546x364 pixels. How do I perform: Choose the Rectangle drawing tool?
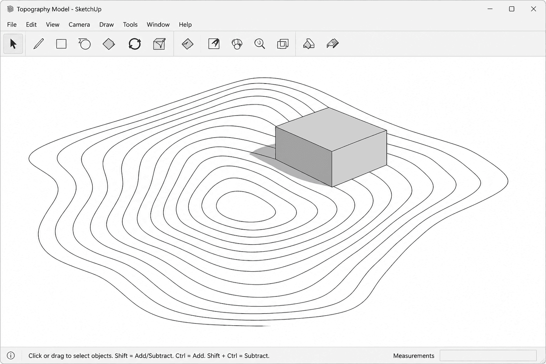pos(61,44)
